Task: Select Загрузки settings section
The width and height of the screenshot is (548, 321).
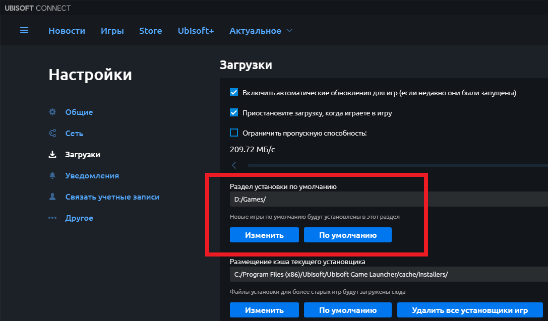Action: (x=83, y=154)
